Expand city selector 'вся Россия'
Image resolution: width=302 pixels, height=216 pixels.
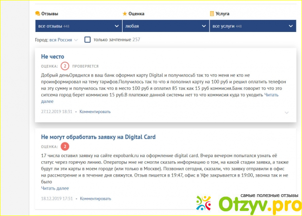click(64, 40)
